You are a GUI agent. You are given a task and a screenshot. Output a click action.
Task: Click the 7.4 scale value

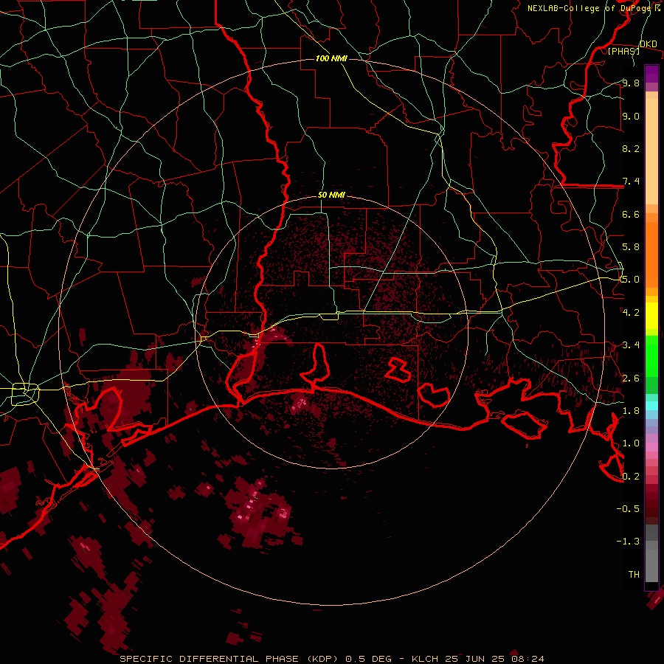pyautogui.click(x=631, y=181)
